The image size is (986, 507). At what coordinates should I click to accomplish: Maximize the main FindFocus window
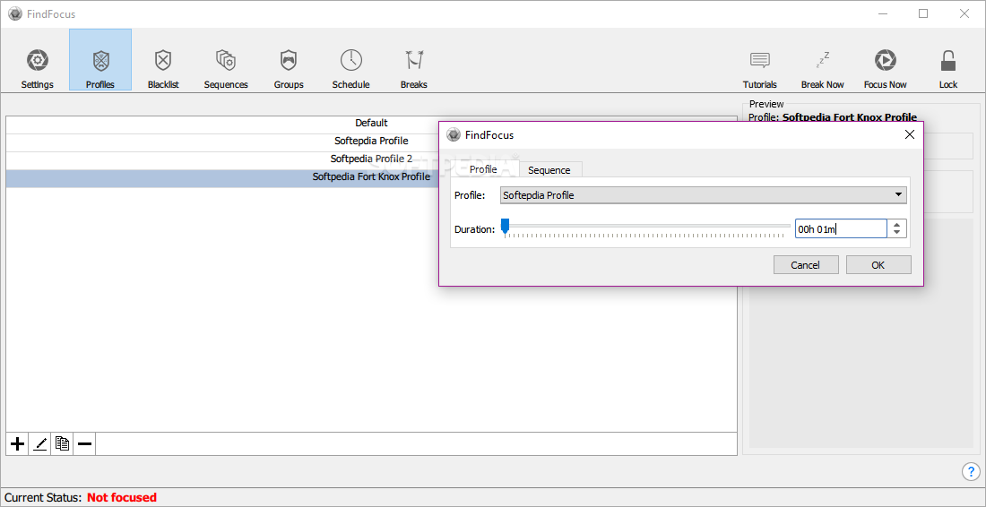coord(923,13)
